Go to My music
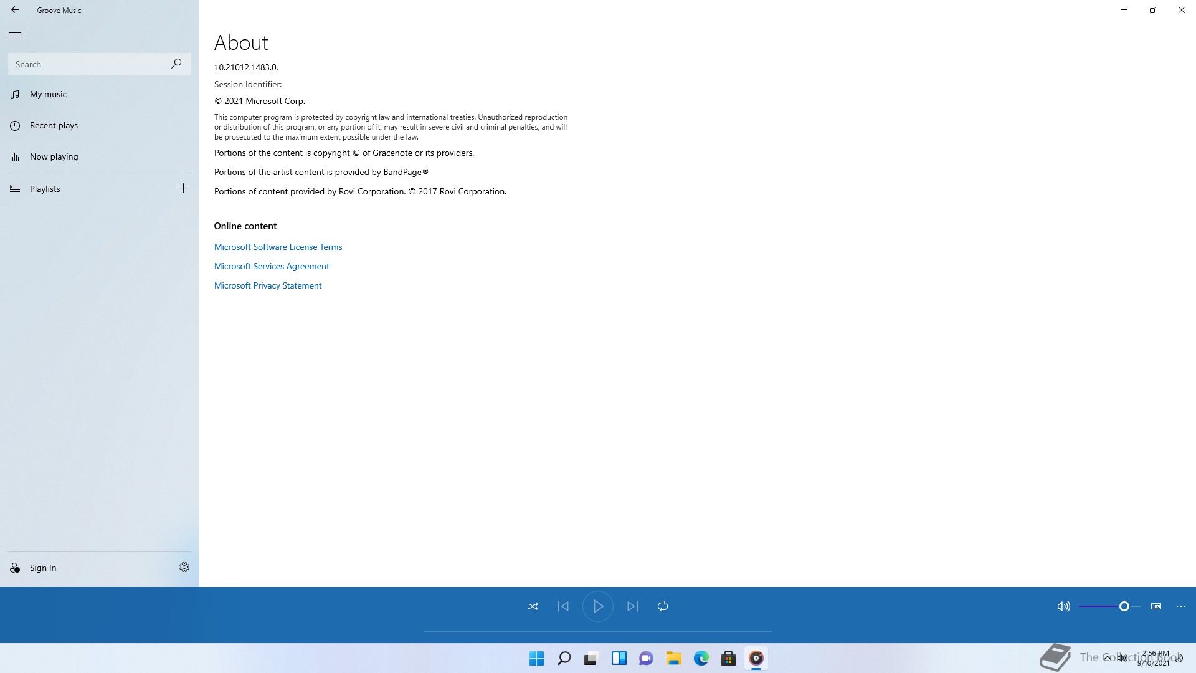The height and width of the screenshot is (673, 1196). pyautogui.click(x=48, y=94)
